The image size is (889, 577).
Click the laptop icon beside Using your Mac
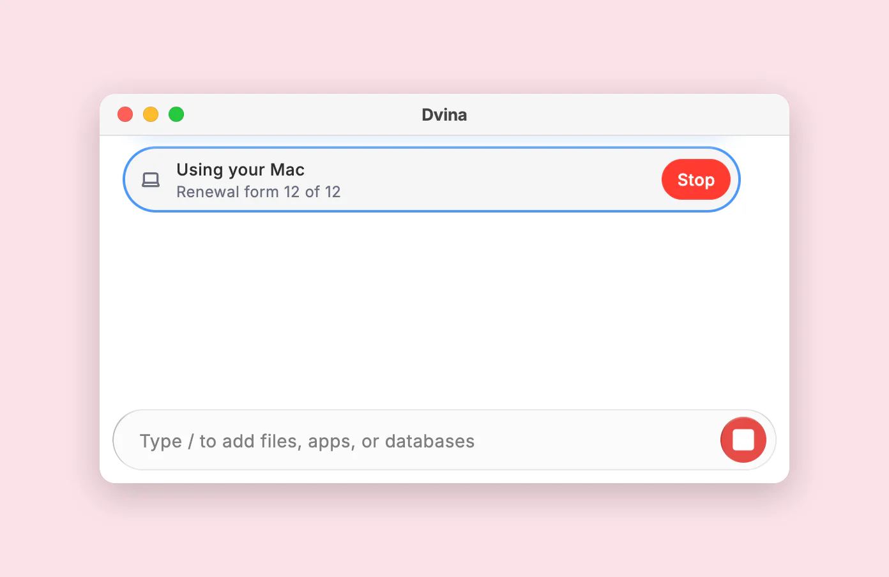(151, 180)
